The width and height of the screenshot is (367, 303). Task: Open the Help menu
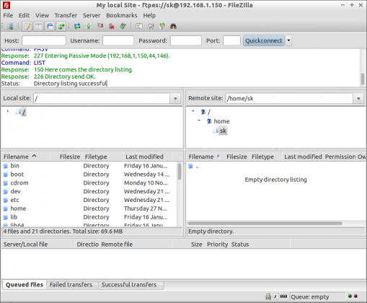[x=149, y=15]
